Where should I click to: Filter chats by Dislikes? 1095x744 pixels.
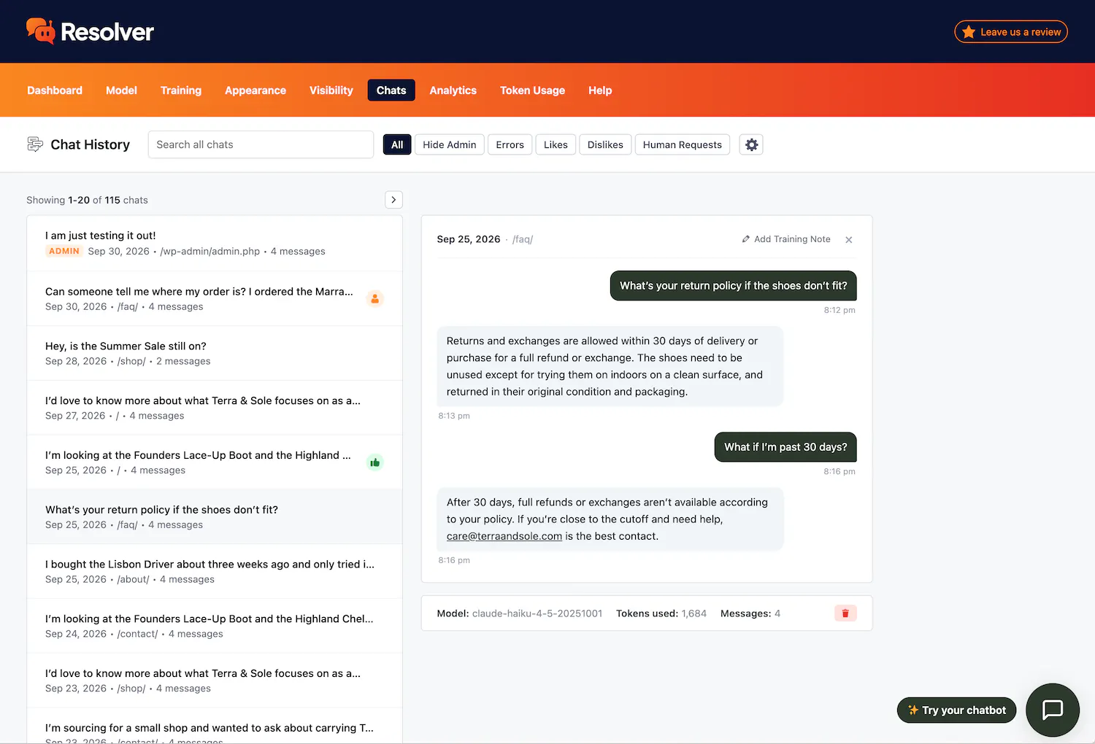tap(605, 144)
